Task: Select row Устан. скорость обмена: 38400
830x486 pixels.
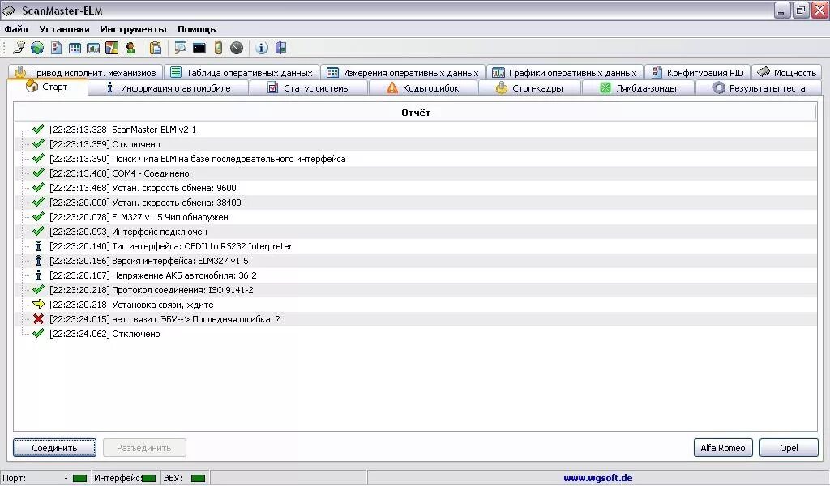Action: tap(416, 202)
